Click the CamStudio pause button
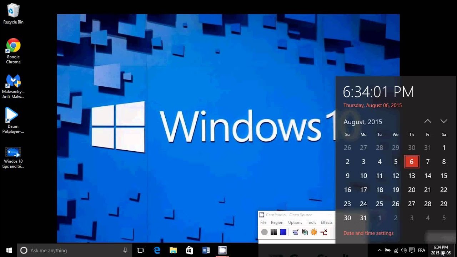Viewport: 457px width, 257px height. click(x=274, y=232)
